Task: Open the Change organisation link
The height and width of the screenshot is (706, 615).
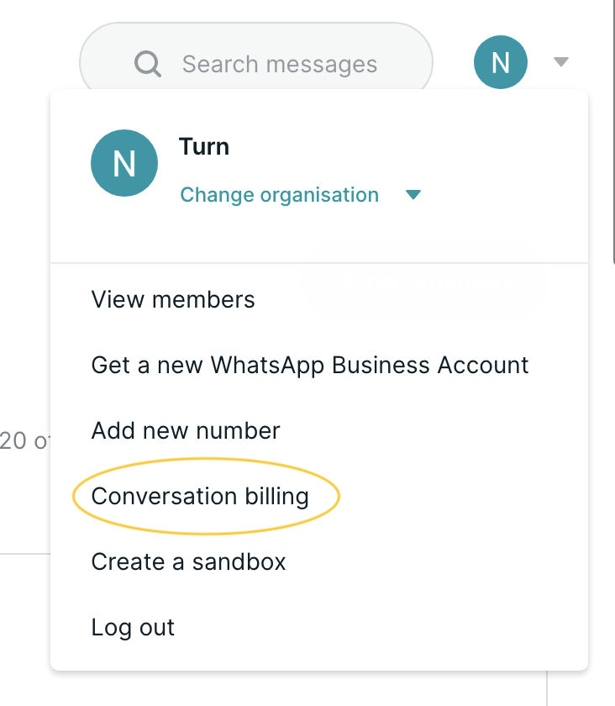Action: (279, 195)
